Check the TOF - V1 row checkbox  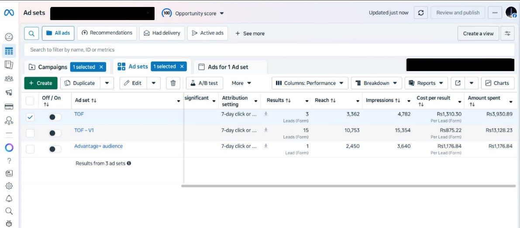tap(30, 133)
